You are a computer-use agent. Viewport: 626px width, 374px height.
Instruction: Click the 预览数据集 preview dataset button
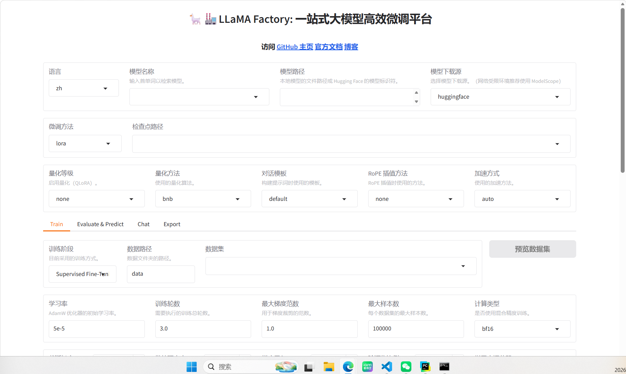click(x=532, y=249)
